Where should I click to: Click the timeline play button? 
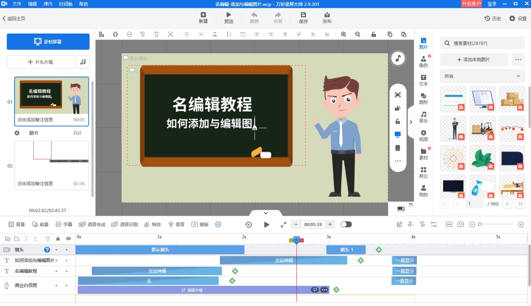[x=267, y=225]
